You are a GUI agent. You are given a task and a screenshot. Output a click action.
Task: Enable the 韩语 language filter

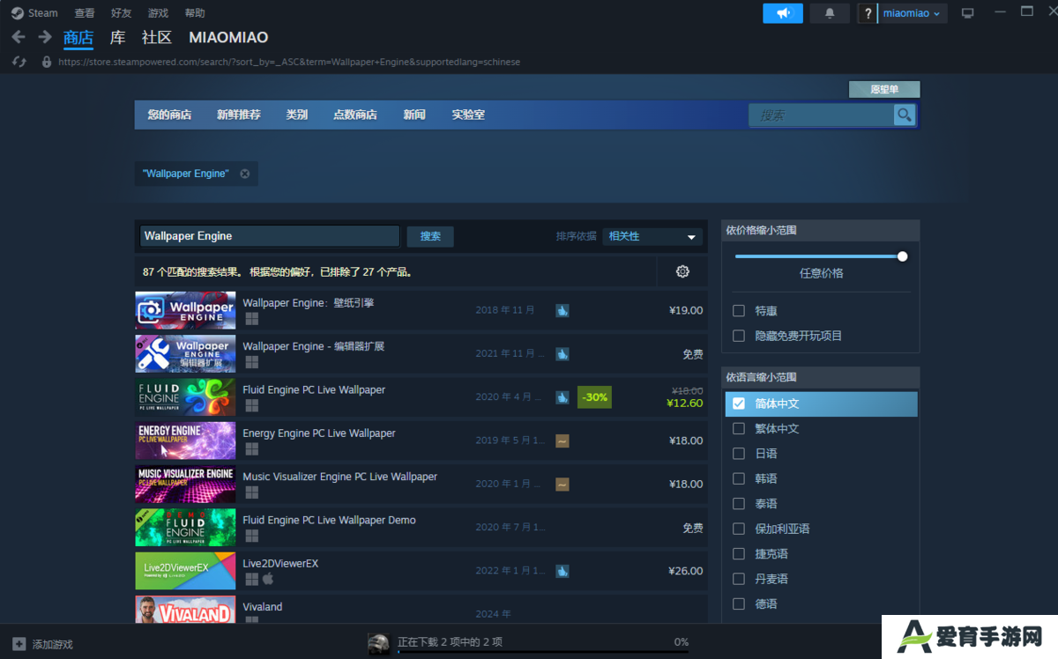(739, 478)
